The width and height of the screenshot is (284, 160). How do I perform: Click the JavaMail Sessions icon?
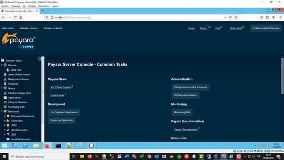point(8,139)
